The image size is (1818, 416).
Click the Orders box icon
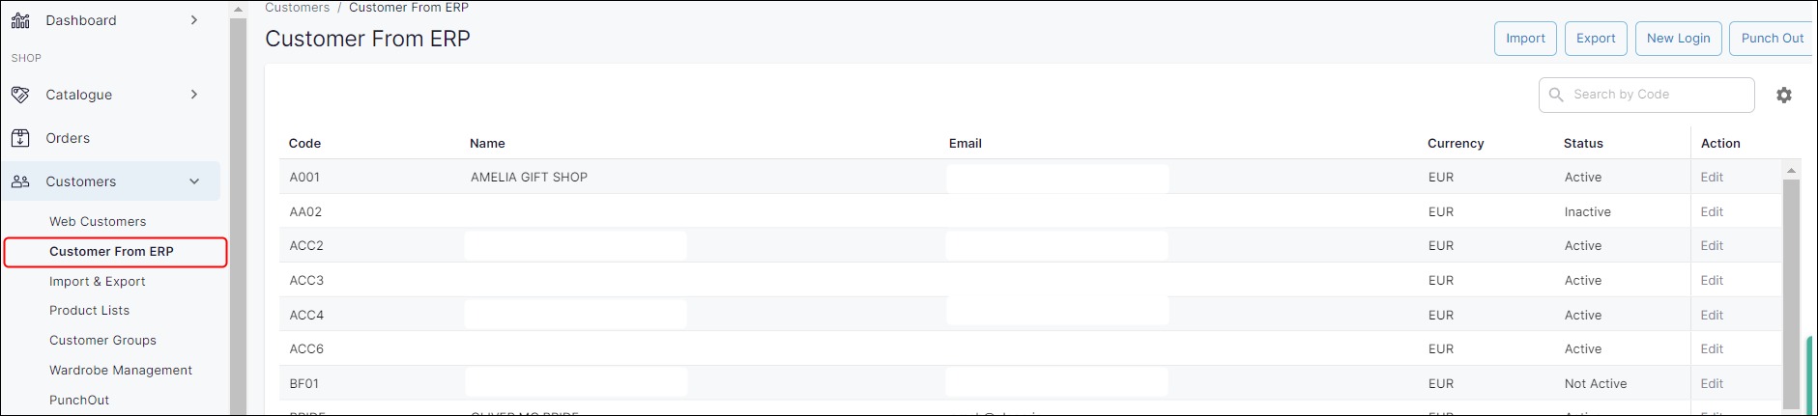tap(20, 138)
